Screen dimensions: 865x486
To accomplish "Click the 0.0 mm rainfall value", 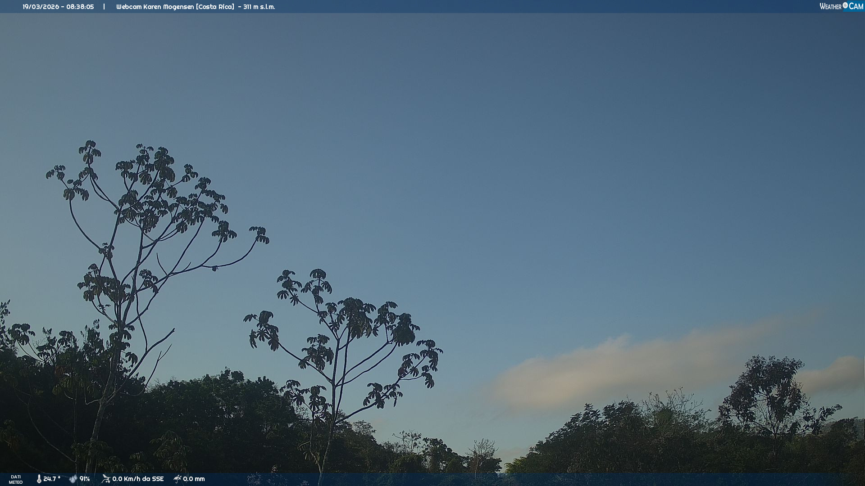I will coord(194,479).
